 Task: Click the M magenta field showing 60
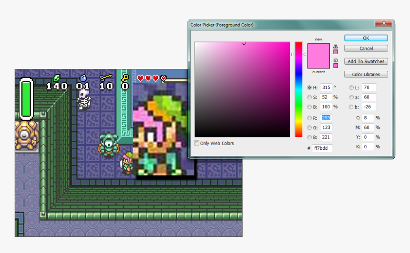(368, 127)
